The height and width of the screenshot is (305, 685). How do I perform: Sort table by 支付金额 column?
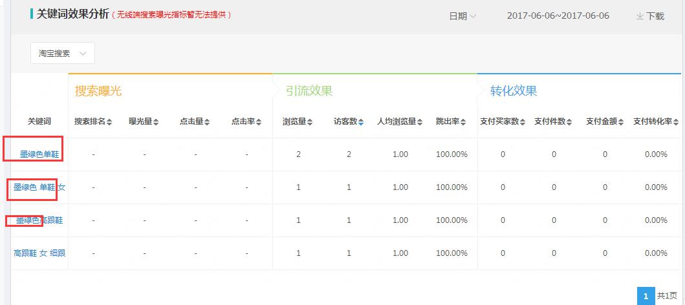[621, 121]
